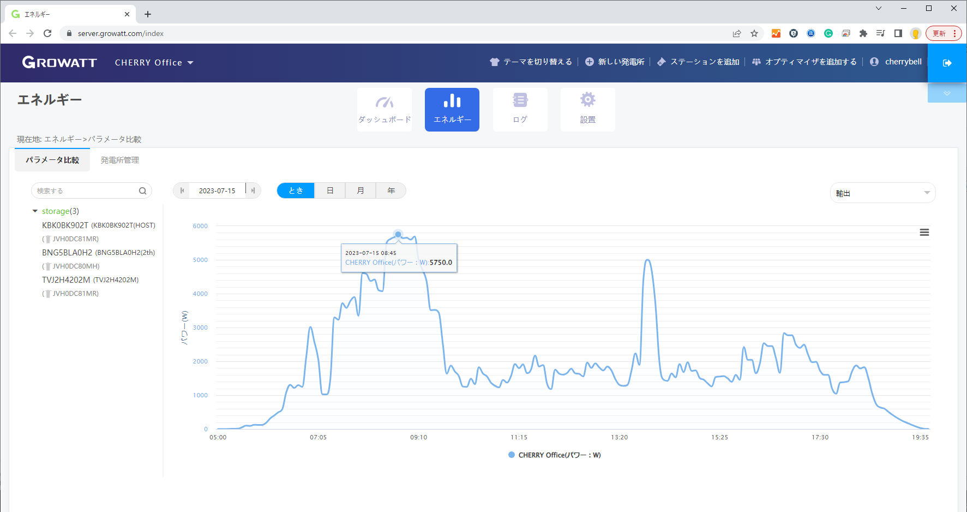Select the とき time range toggle
The height and width of the screenshot is (512, 967).
296,190
